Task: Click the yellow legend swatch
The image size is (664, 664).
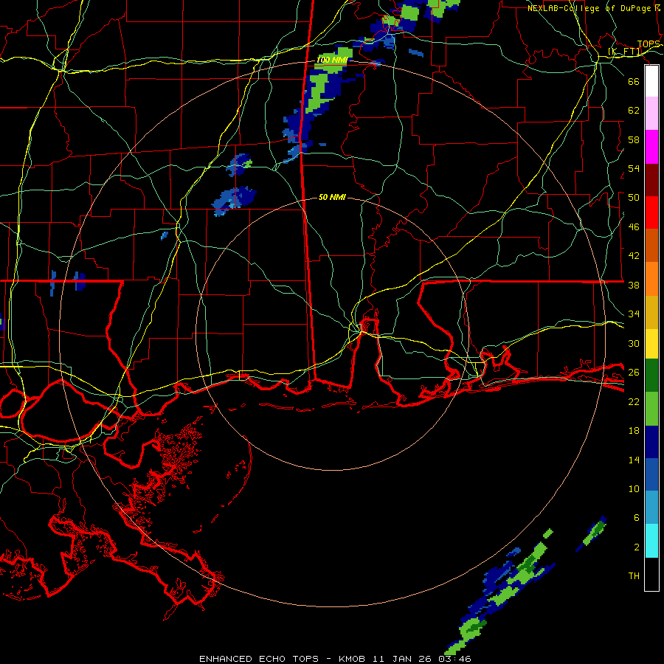Action: point(651,344)
